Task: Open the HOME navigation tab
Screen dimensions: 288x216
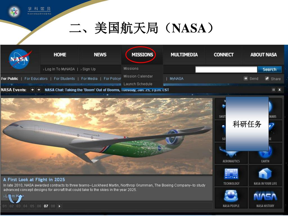Action: (60, 55)
